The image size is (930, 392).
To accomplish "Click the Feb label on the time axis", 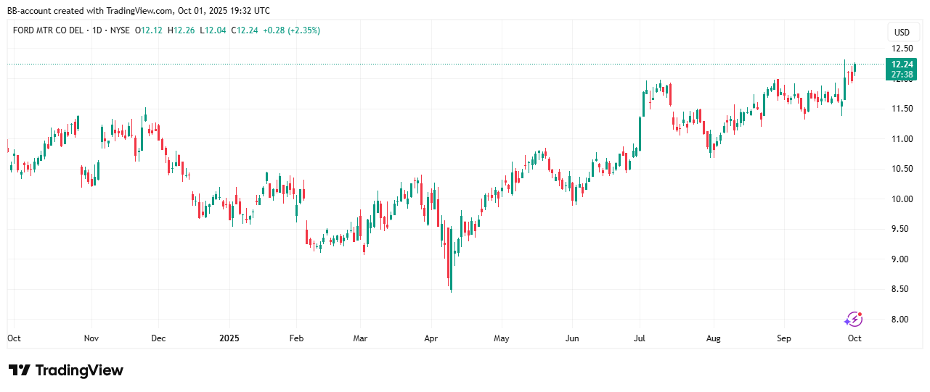I will point(295,338).
